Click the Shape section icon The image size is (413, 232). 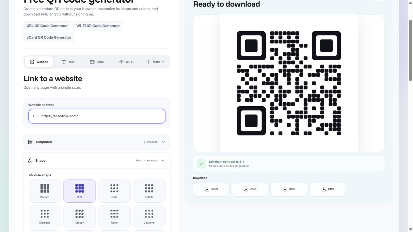click(x=30, y=160)
